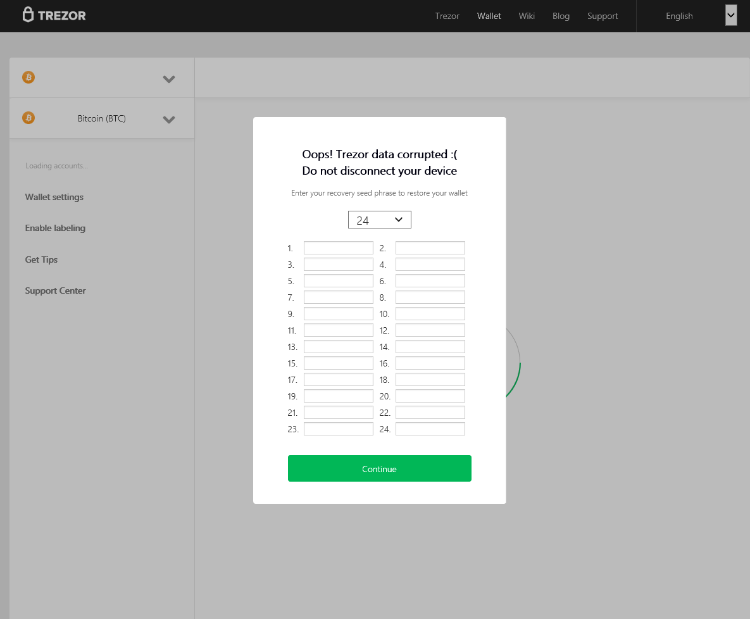Select Bitcoin (BTC) label in sidebar
The height and width of the screenshot is (619, 750).
pyautogui.click(x=101, y=118)
